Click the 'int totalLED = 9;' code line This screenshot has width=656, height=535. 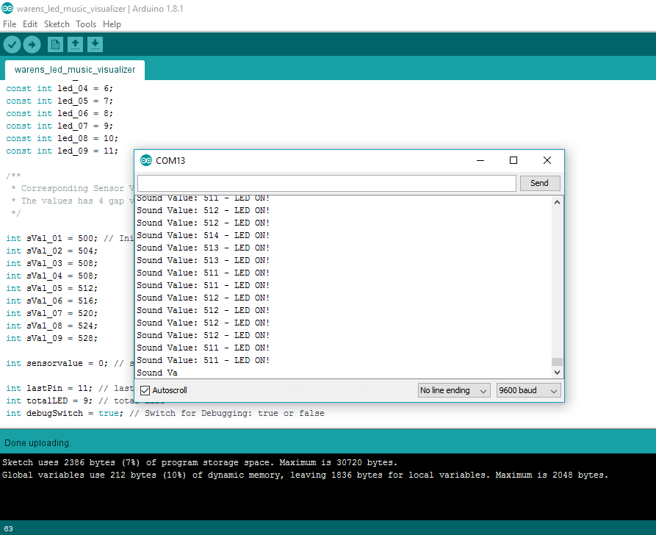pos(49,401)
